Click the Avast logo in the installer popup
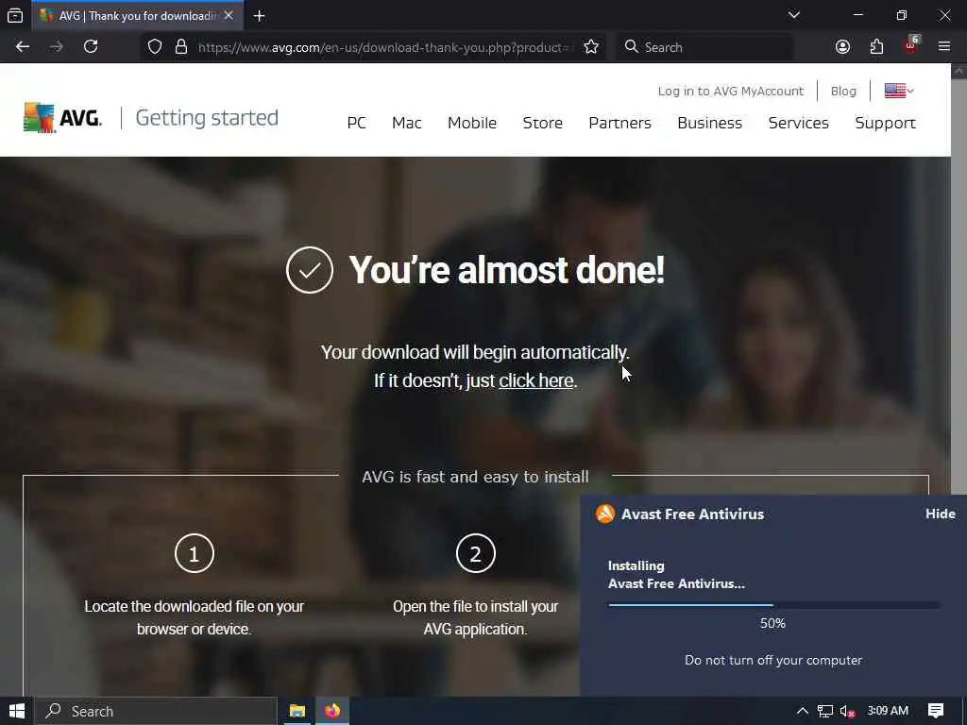This screenshot has width=967, height=725. coord(605,514)
